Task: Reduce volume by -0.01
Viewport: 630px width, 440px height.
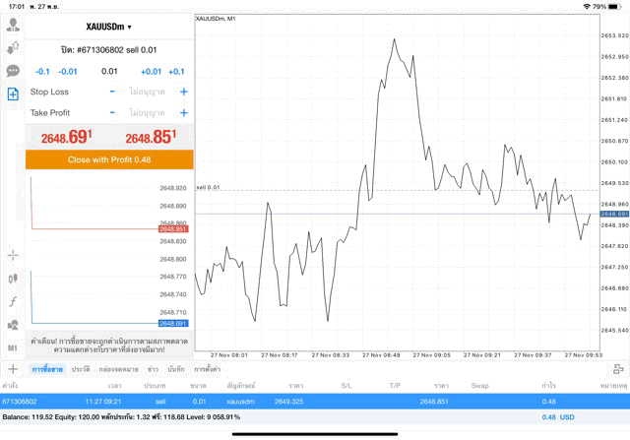Action: (68, 71)
